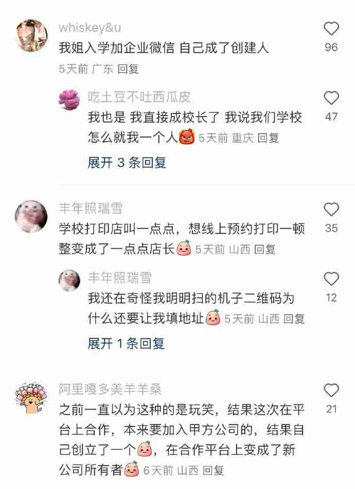Like 丰年照瑞雪's comment with 35 likes
This screenshot has width=355, height=489.
(331, 209)
